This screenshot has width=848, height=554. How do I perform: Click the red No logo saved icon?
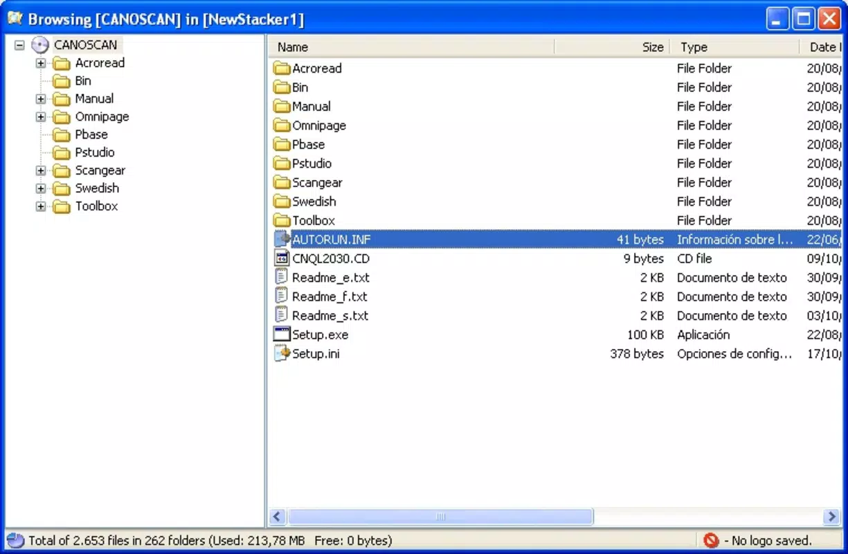tap(711, 540)
